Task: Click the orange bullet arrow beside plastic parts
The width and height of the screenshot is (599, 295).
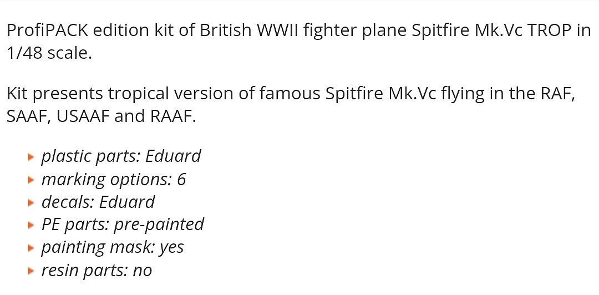Action: click(31, 157)
